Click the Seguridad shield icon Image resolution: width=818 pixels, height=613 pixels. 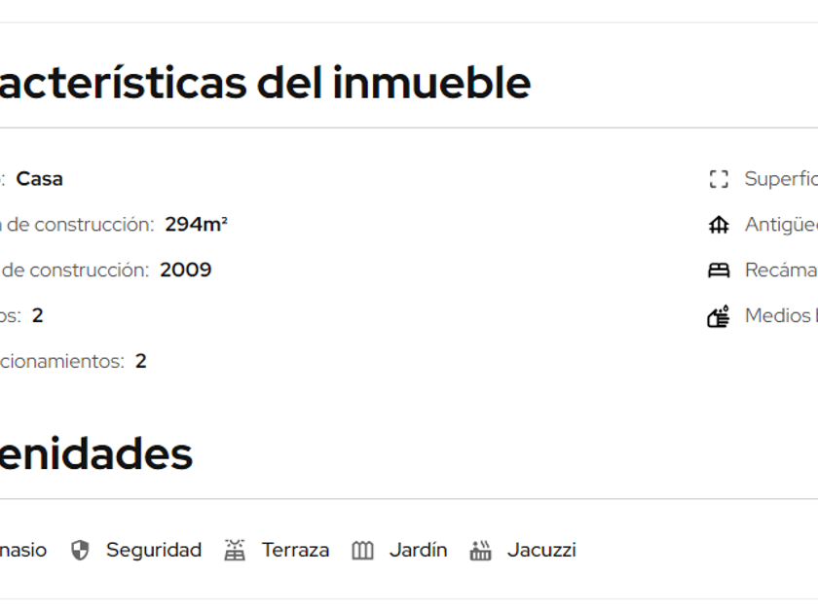[80, 551]
